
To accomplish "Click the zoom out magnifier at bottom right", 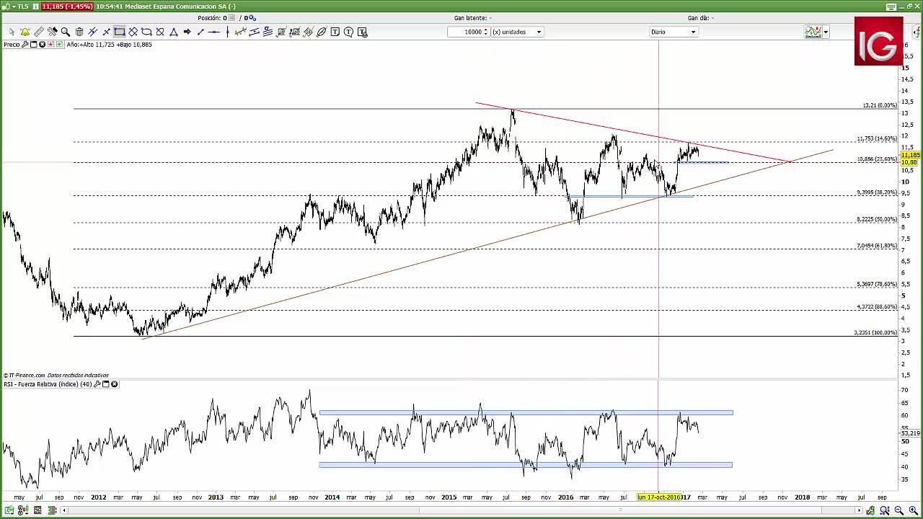I will coord(898,510).
